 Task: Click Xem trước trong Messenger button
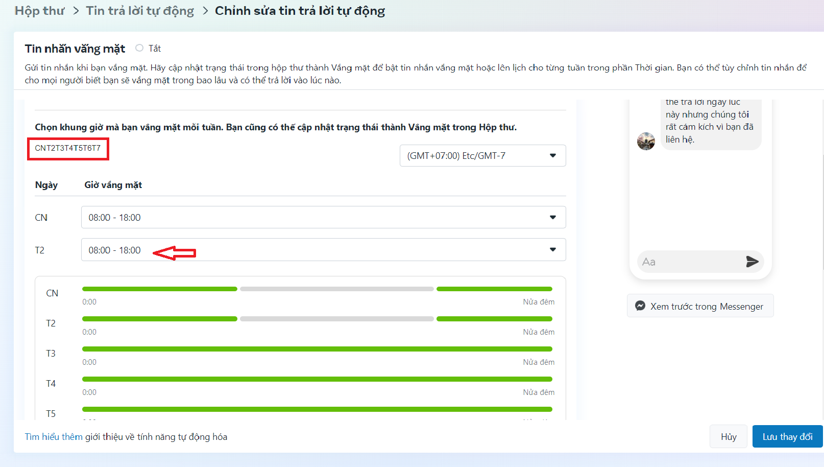(700, 306)
